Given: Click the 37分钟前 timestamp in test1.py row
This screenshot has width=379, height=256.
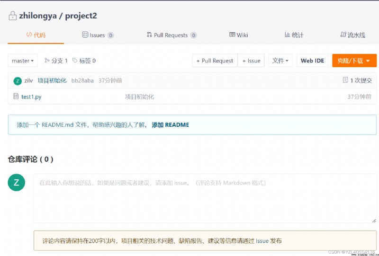Looking at the screenshot, I should click(x=360, y=97).
